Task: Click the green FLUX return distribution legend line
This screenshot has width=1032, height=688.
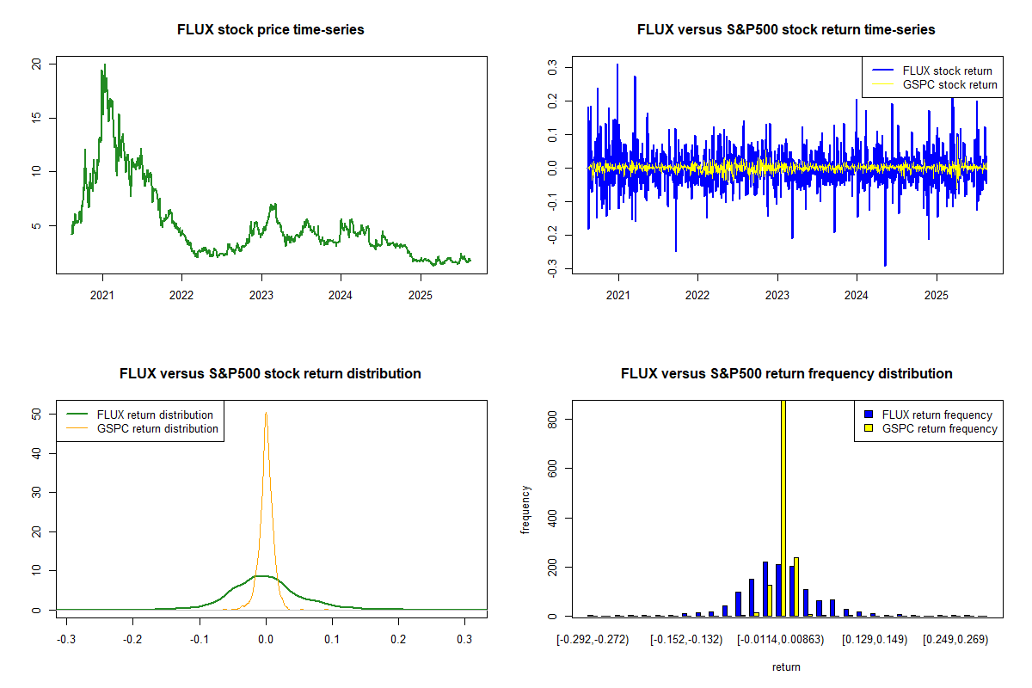Action: [x=76, y=415]
